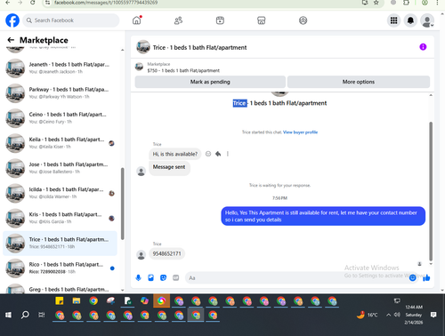The width and height of the screenshot is (445, 336).
Task: Click Trice's avatar in chat header
Action: tap(143, 47)
